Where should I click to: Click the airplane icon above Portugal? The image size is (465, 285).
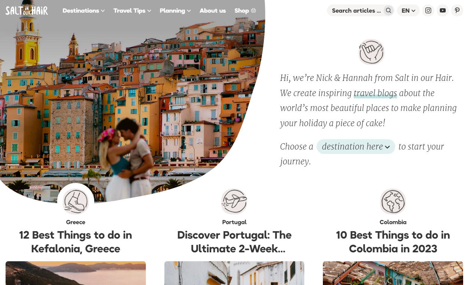(234, 202)
